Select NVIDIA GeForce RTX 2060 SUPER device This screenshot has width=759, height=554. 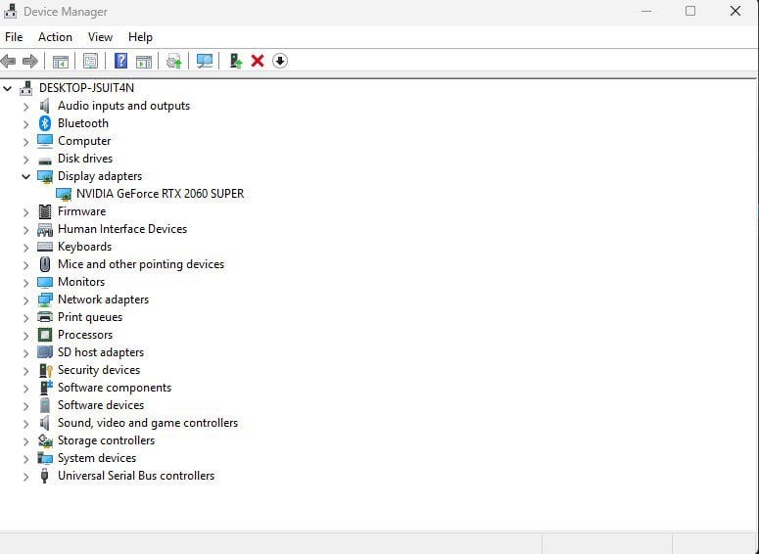pyautogui.click(x=161, y=194)
